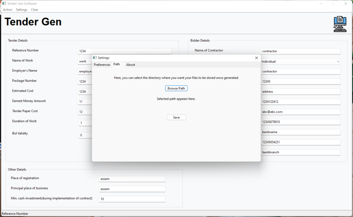Screen dimensions: 353x217
Task: Click the Settings dialog title bar icon
Action: (95, 58)
